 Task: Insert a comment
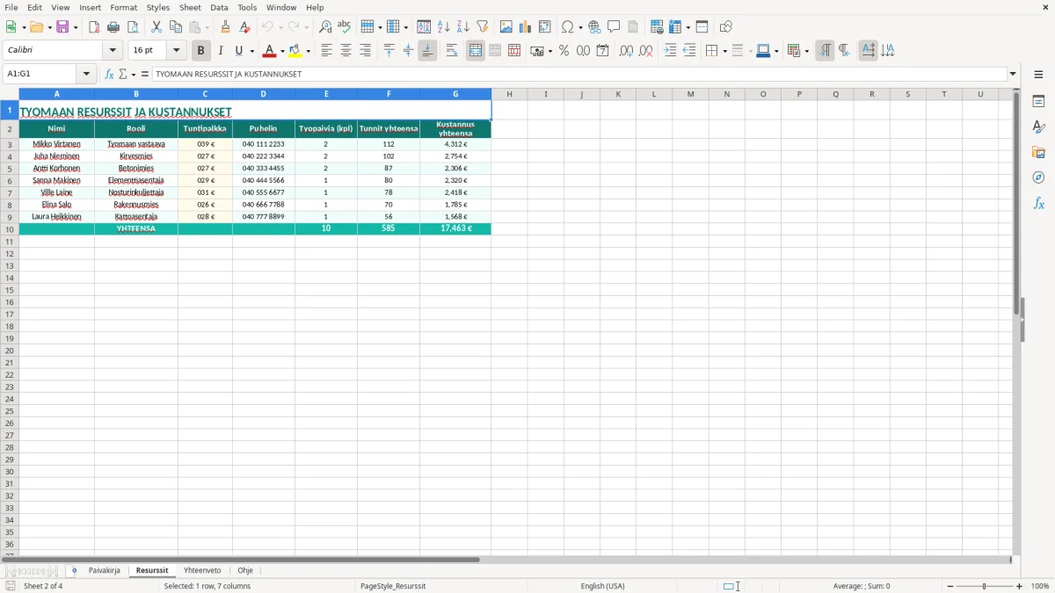pos(614,27)
